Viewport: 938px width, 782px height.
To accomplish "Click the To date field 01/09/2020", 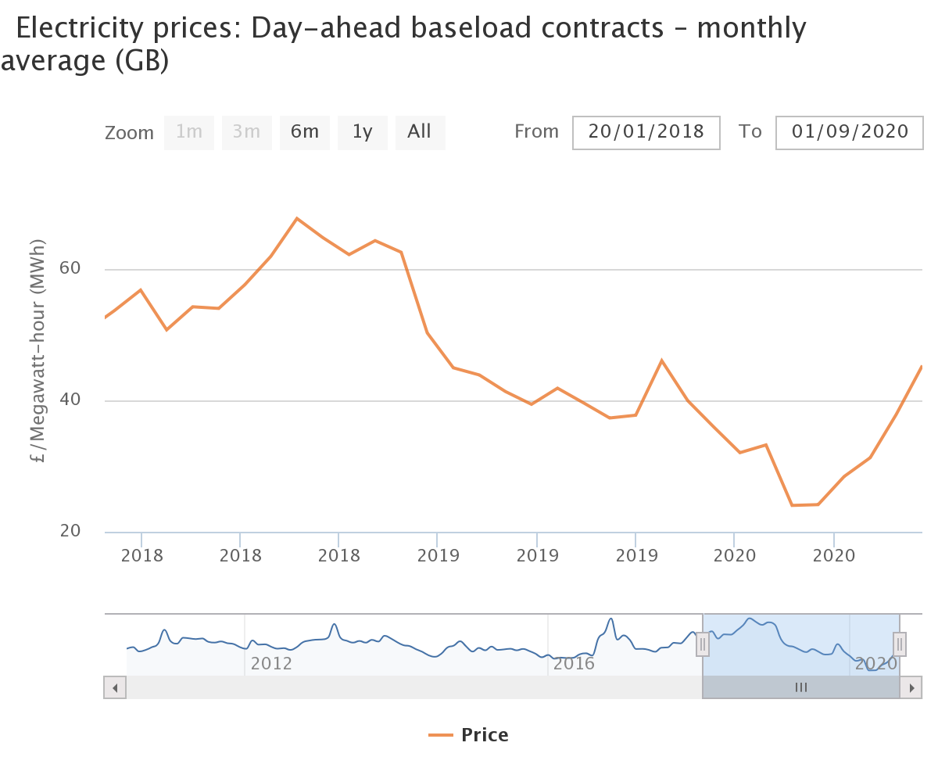I will point(850,132).
